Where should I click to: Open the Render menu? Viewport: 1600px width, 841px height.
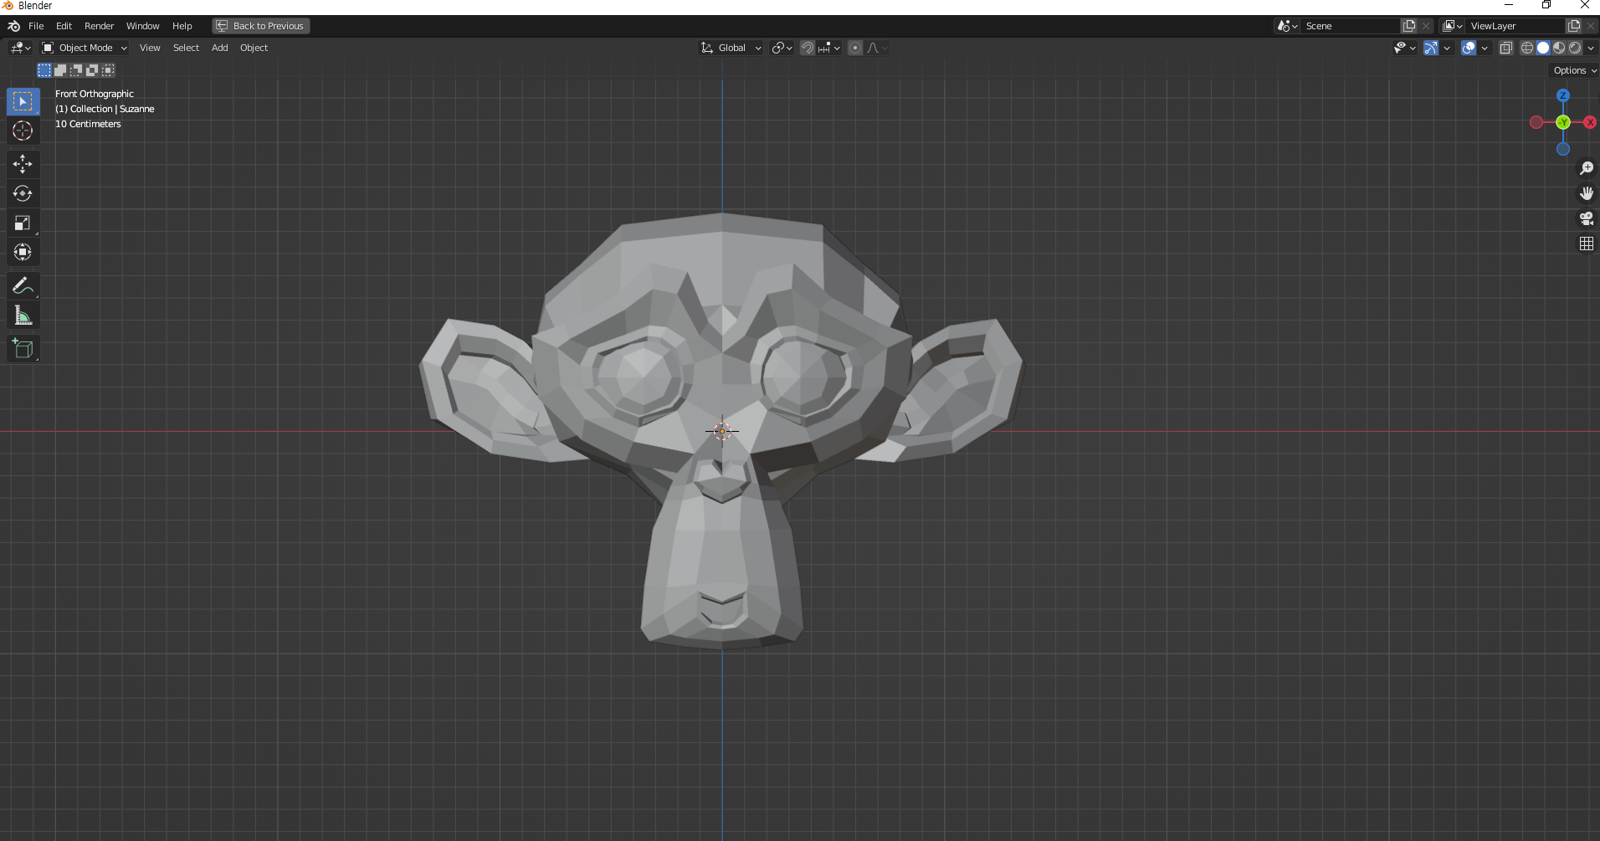99,26
